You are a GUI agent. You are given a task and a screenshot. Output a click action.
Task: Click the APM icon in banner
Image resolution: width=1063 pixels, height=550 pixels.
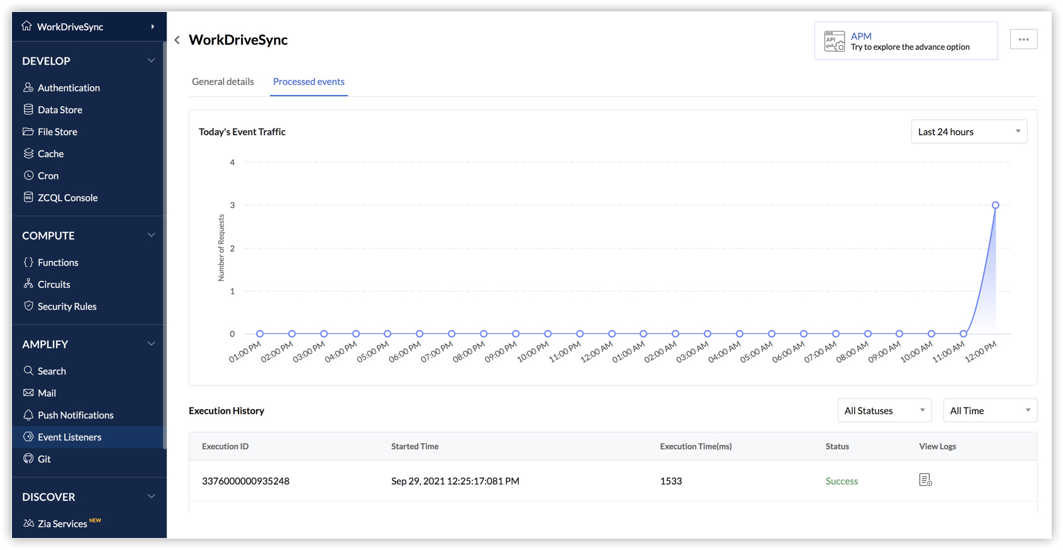[834, 41]
